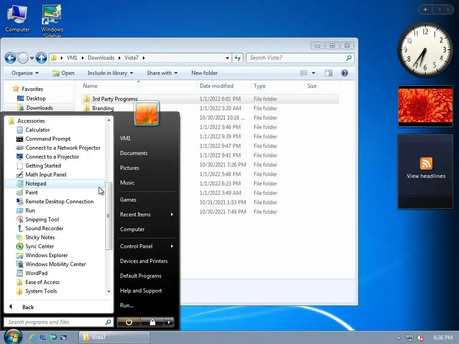Select the 3rd Party Programs folder

[x=210, y=99]
